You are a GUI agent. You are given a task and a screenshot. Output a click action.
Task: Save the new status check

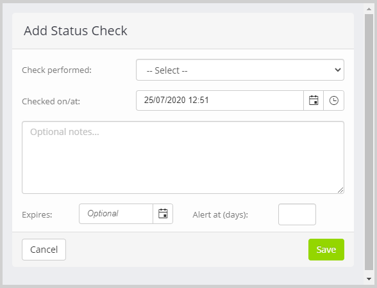pos(326,250)
